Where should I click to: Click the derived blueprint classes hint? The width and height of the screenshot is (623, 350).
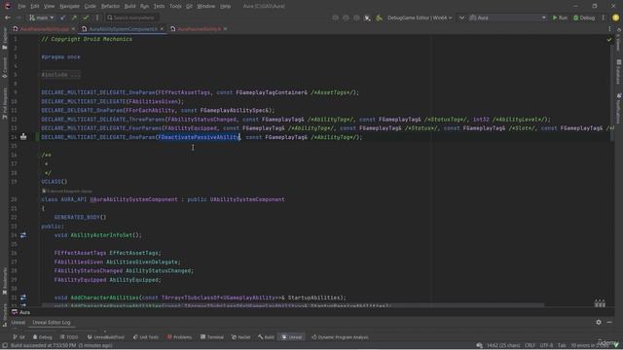pos(67,191)
